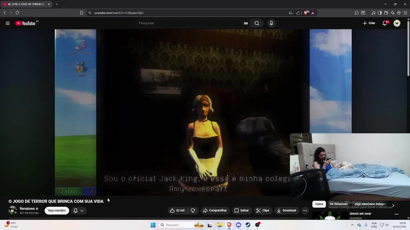Viewport: 410px width, 230px height.
Task: Open the Renatows channel avatar
Action: click(13, 211)
